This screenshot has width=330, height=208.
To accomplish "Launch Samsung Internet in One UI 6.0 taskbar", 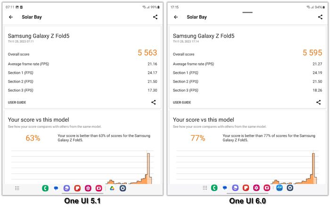I will pyautogui.click(x=235, y=188).
